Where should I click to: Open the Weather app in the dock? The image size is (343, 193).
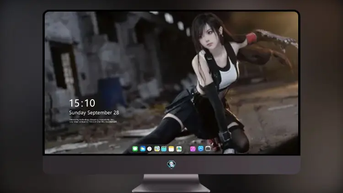(142, 149)
